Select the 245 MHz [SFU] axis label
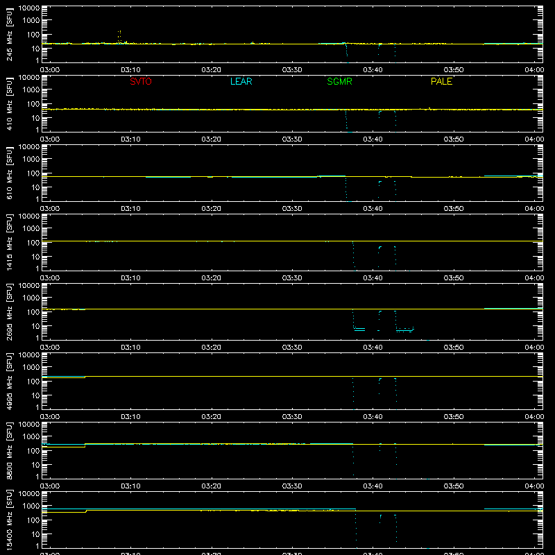This screenshot has width=555, height=555. [x=9, y=35]
